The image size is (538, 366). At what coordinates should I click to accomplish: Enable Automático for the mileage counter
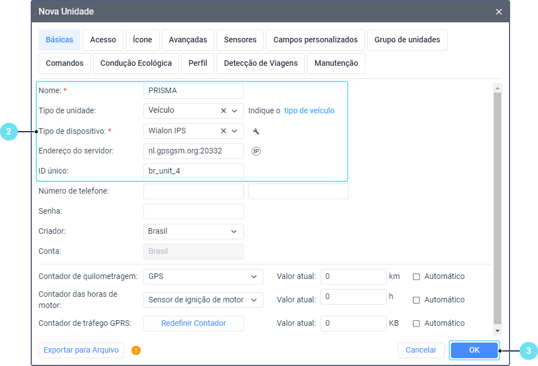[416, 276]
